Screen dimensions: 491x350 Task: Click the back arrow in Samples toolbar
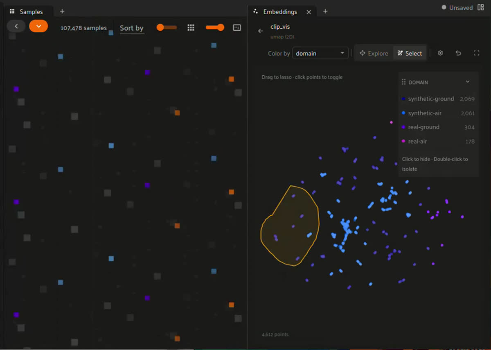16,26
